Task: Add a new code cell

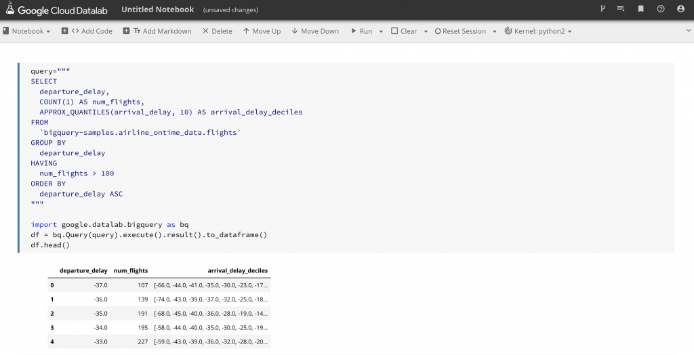Action: [87, 31]
